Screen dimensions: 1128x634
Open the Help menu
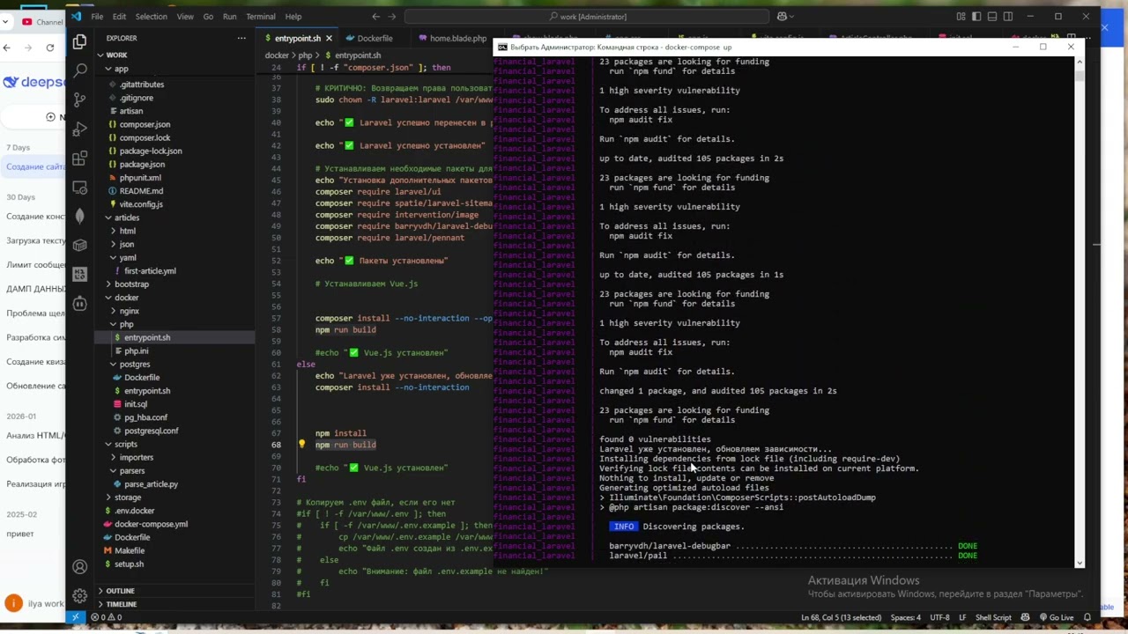pos(293,16)
